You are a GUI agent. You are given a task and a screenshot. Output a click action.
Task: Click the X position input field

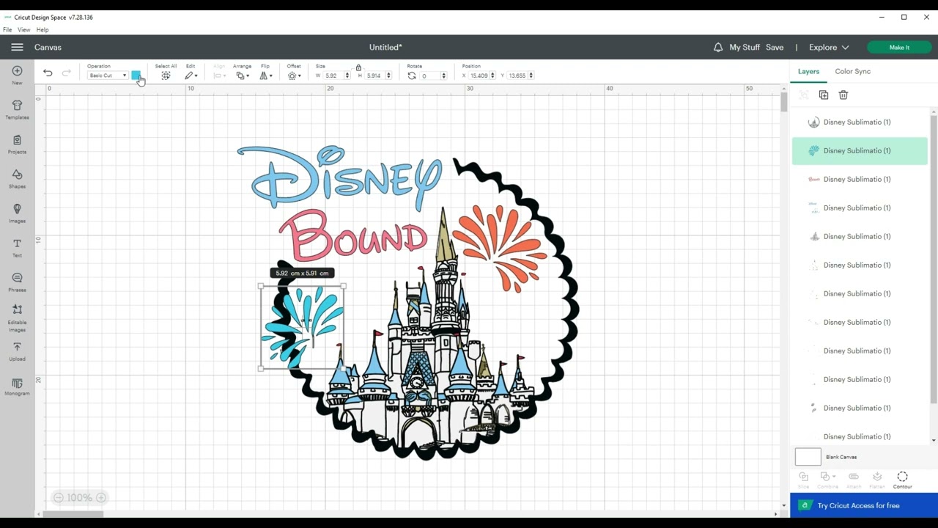click(479, 76)
